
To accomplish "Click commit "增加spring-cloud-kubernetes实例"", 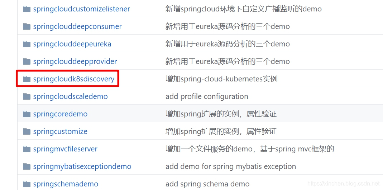I will tap(221, 79).
